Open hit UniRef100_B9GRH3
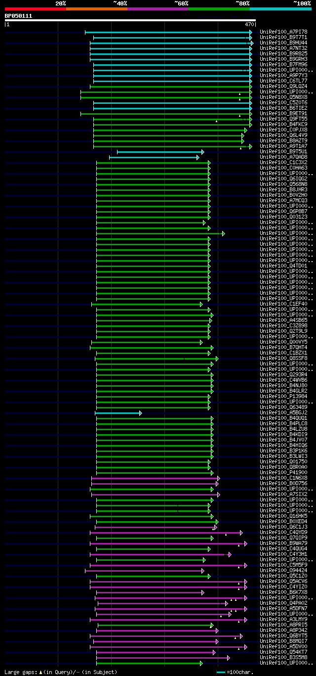Screen dimensions: 316x676 pos(283,59)
